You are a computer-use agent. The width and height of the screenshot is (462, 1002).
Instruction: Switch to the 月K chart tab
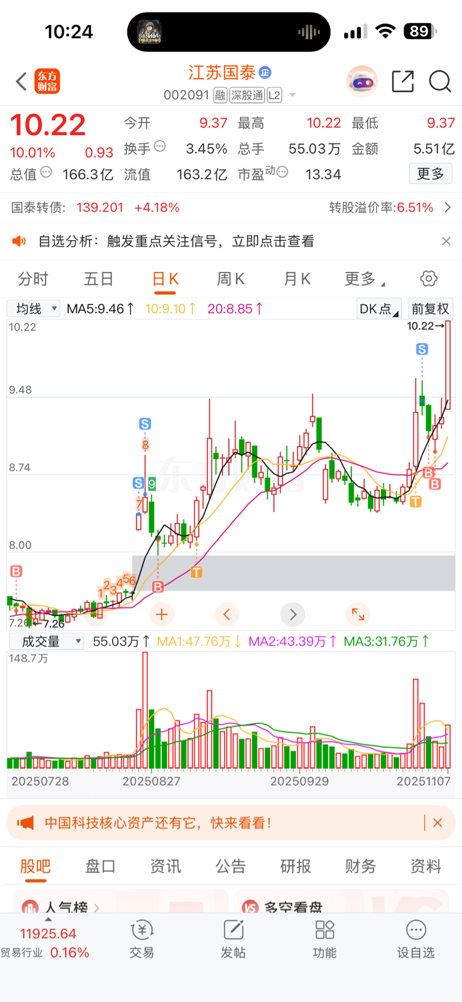pos(297,279)
